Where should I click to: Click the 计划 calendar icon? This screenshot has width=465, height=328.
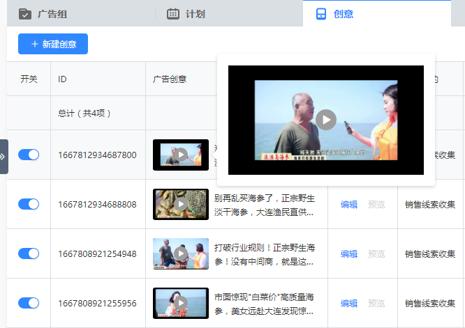(x=173, y=14)
